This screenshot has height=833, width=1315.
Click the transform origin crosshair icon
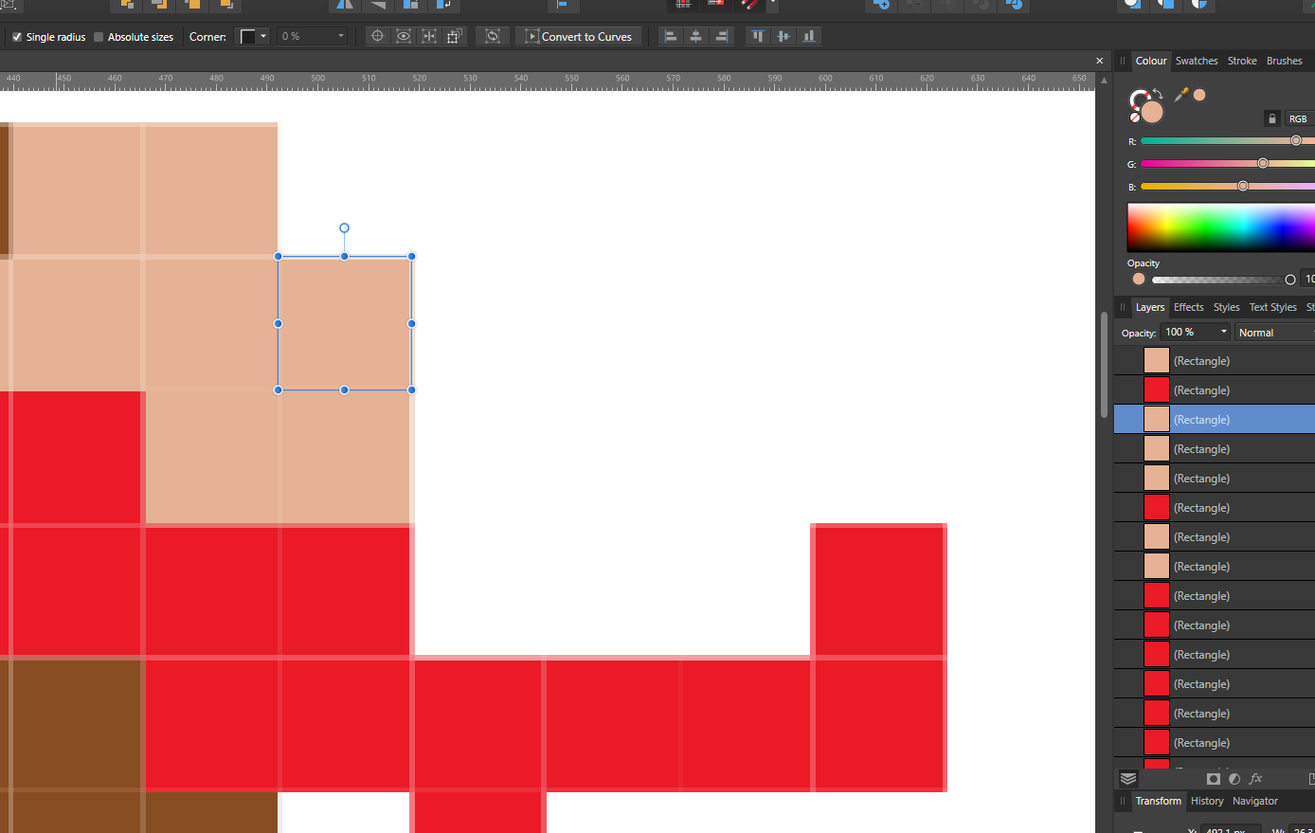pos(377,36)
